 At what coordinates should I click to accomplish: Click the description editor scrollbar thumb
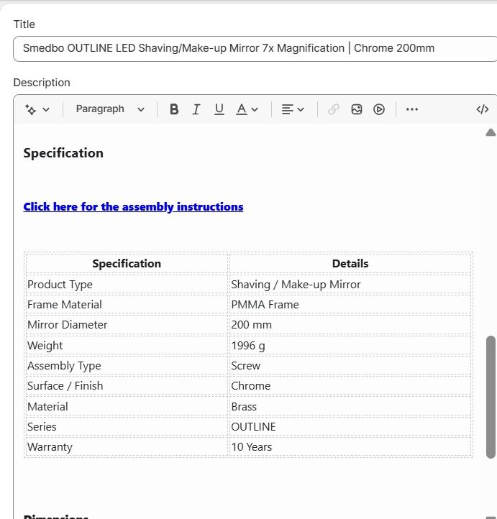click(491, 398)
